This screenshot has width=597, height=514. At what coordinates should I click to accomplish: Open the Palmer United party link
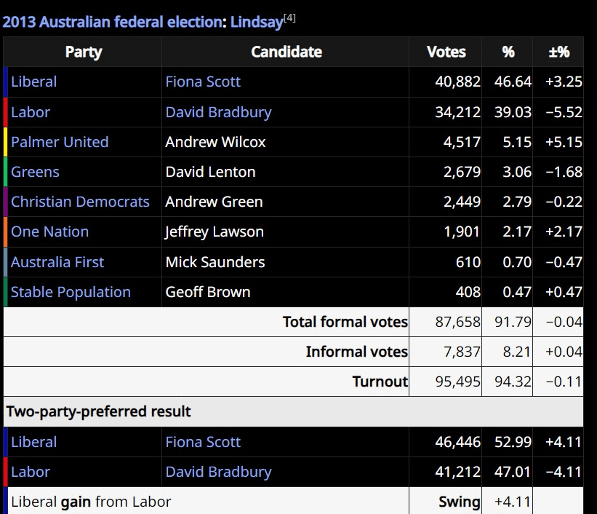(60, 142)
